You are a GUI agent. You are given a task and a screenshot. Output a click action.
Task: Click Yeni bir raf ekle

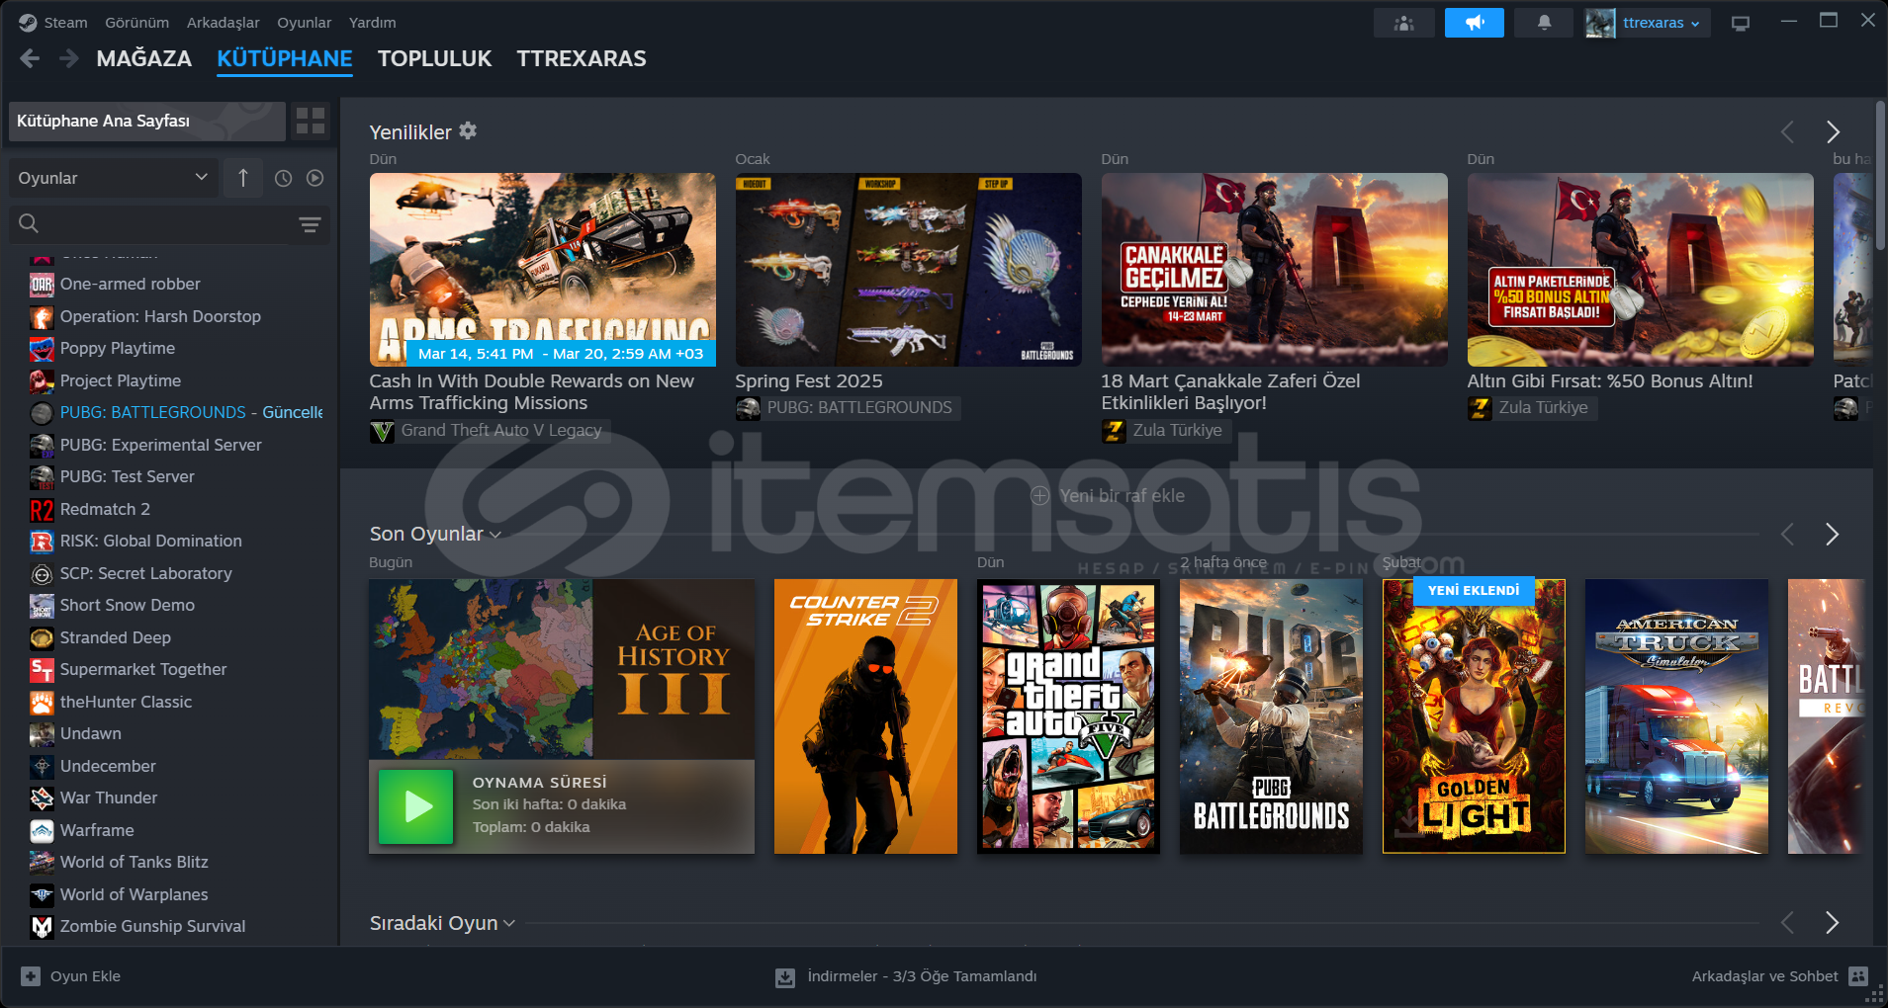coord(1108,496)
